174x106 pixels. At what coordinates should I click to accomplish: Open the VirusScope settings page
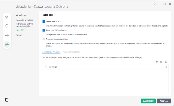point(21,15)
